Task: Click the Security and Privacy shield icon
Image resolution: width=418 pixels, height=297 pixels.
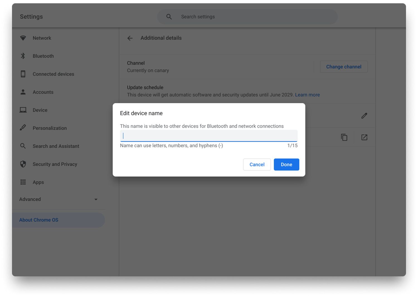Action: (x=23, y=164)
